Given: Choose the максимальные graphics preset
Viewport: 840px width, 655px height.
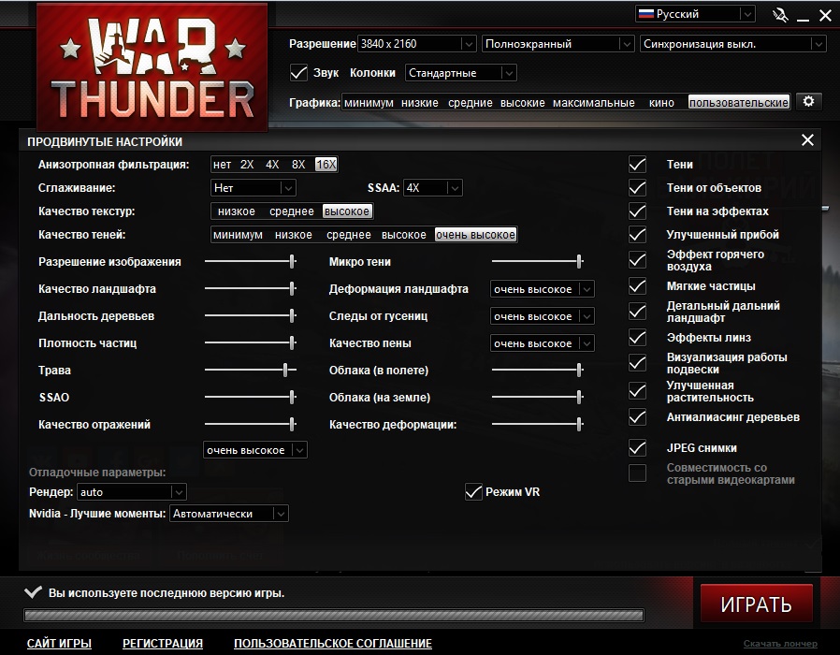Looking at the screenshot, I should [594, 102].
